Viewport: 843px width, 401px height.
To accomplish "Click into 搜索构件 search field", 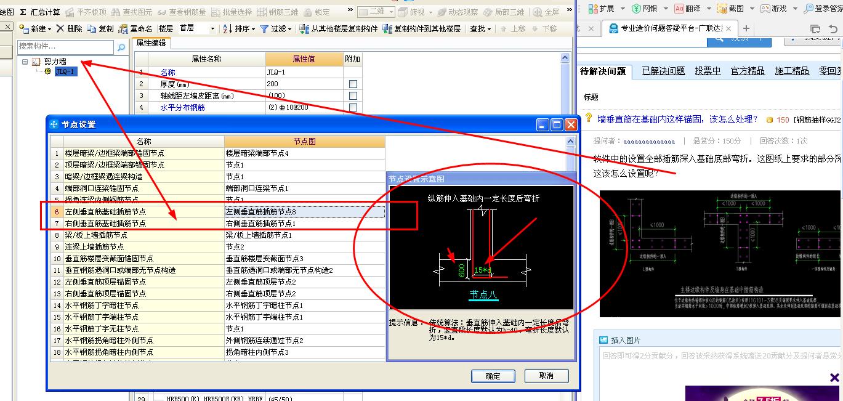I will pos(65,47).
